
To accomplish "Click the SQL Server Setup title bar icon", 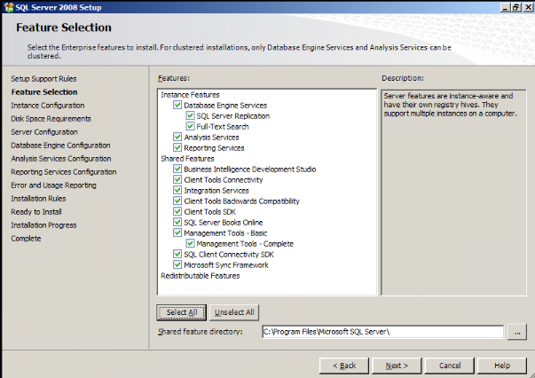I will [9, 7].
